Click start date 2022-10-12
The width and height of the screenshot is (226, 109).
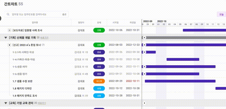(116, 88)
